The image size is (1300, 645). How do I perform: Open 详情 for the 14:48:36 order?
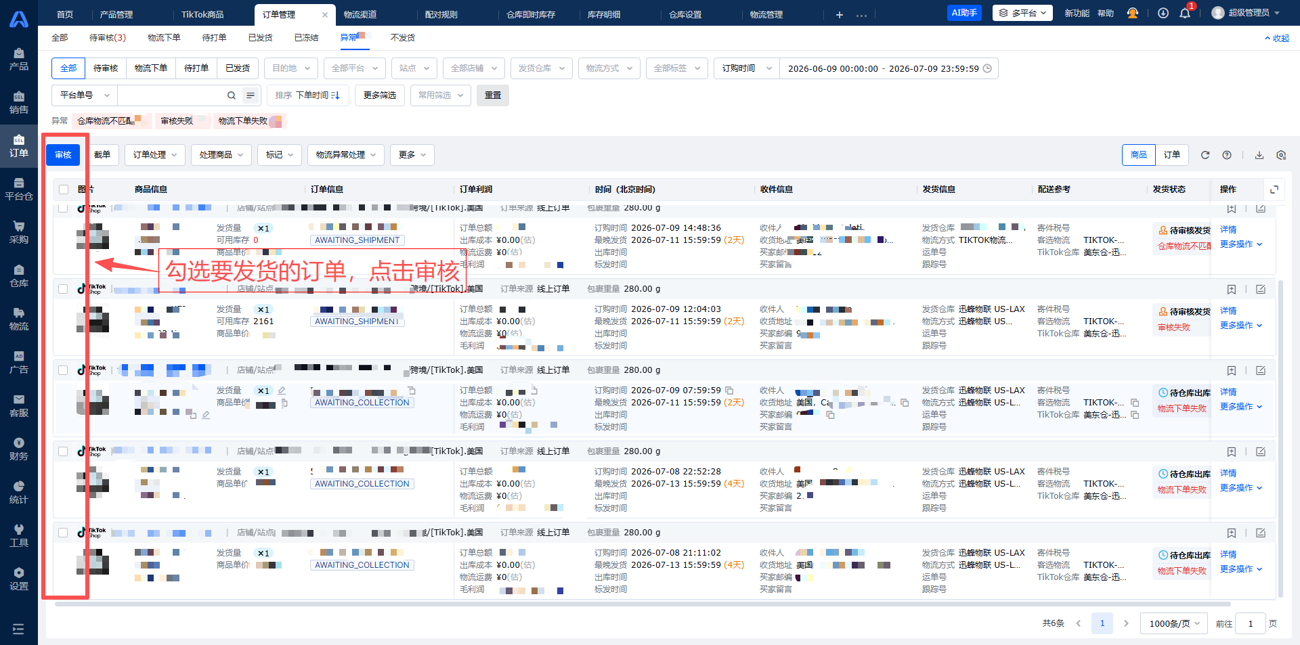1228,230
